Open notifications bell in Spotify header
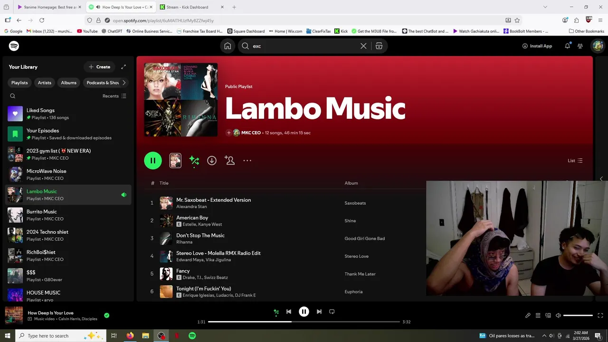 pyautogui.click(x=567, y=46)
